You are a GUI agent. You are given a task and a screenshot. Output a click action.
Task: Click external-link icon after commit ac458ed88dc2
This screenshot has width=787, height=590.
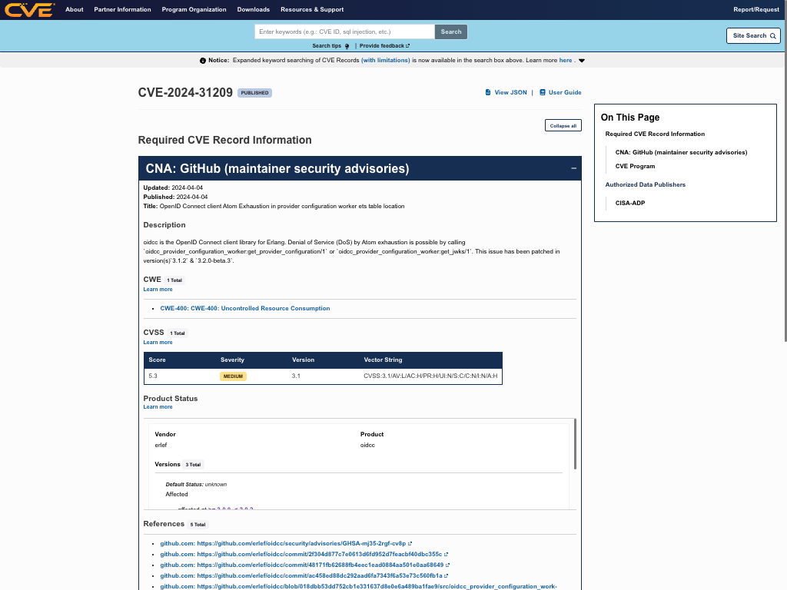[447, 576]
